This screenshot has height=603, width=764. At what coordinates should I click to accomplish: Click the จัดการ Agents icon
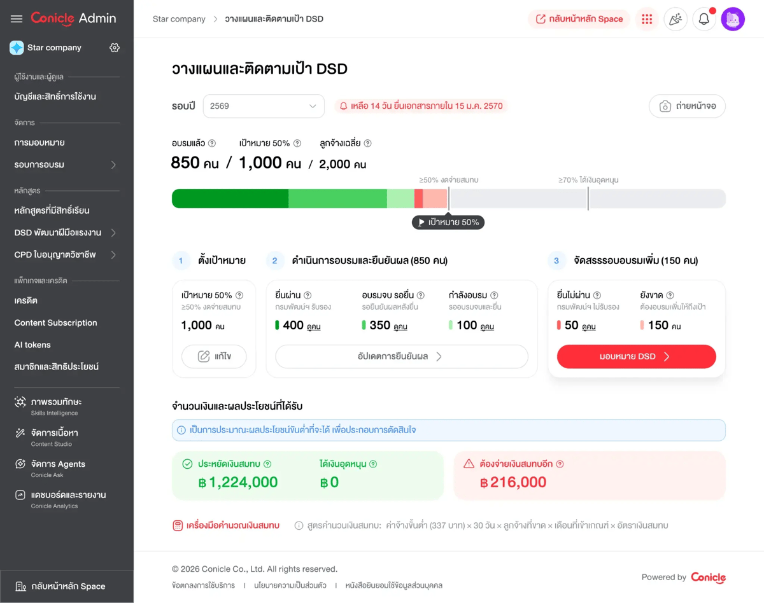(20, 464)
